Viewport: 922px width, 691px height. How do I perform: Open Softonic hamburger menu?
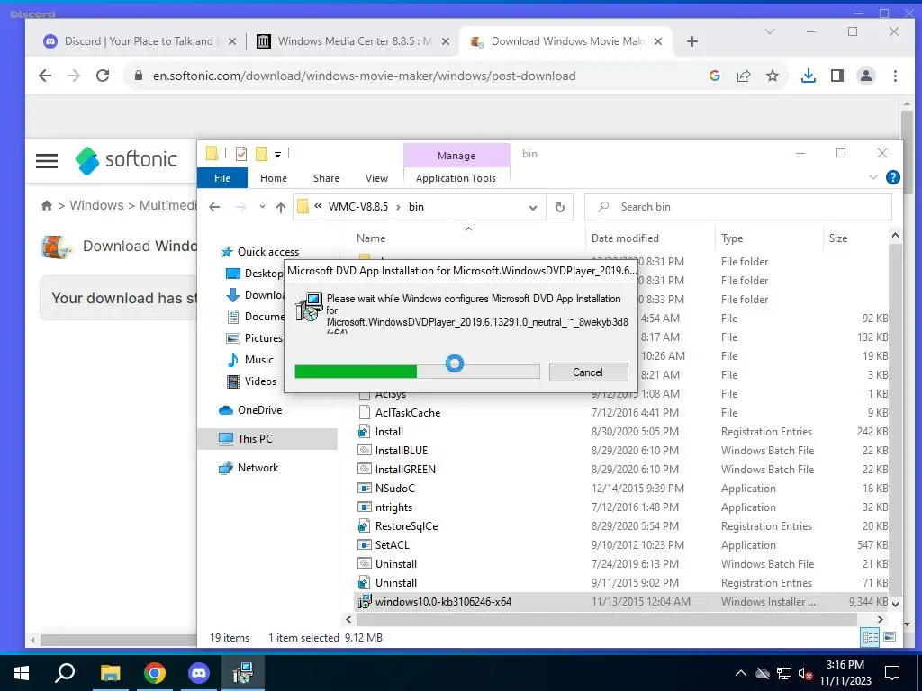click(47, 160)
